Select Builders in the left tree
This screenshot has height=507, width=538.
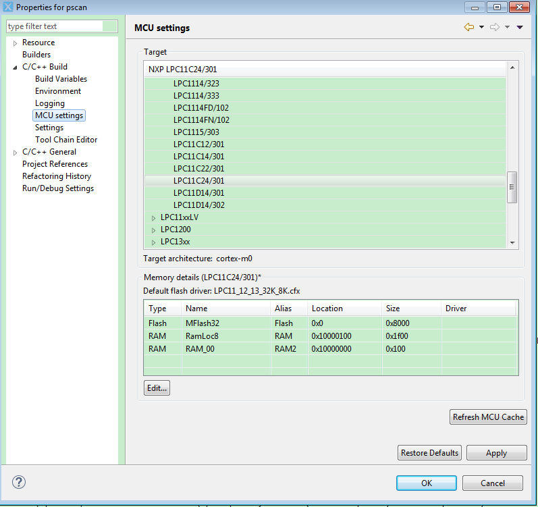[x=36, y=55]
